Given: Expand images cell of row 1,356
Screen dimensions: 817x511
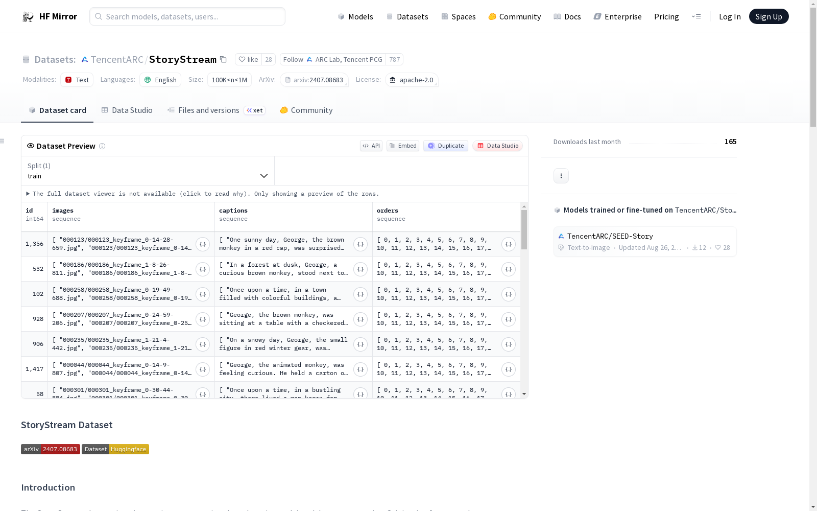Looking at the screenshot, I should click(x=203, y=244).
